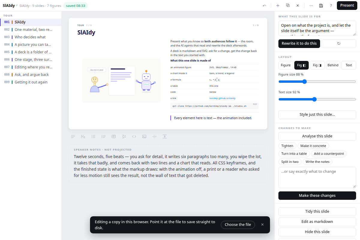Insert a formula block
Viewport: 360px width, 240px height.
[124, 136]
